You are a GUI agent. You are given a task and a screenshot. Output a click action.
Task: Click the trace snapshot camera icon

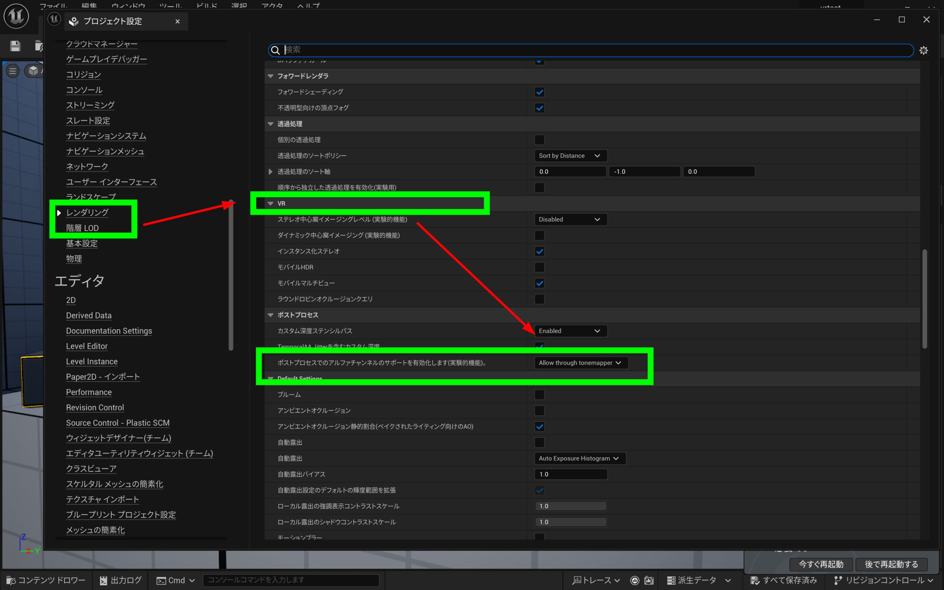click(x=649, y=581)
